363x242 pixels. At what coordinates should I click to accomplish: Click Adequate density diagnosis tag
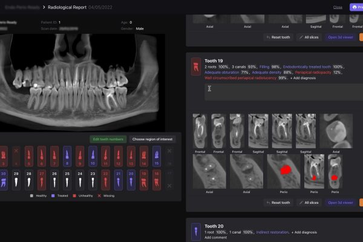point(267,73)
